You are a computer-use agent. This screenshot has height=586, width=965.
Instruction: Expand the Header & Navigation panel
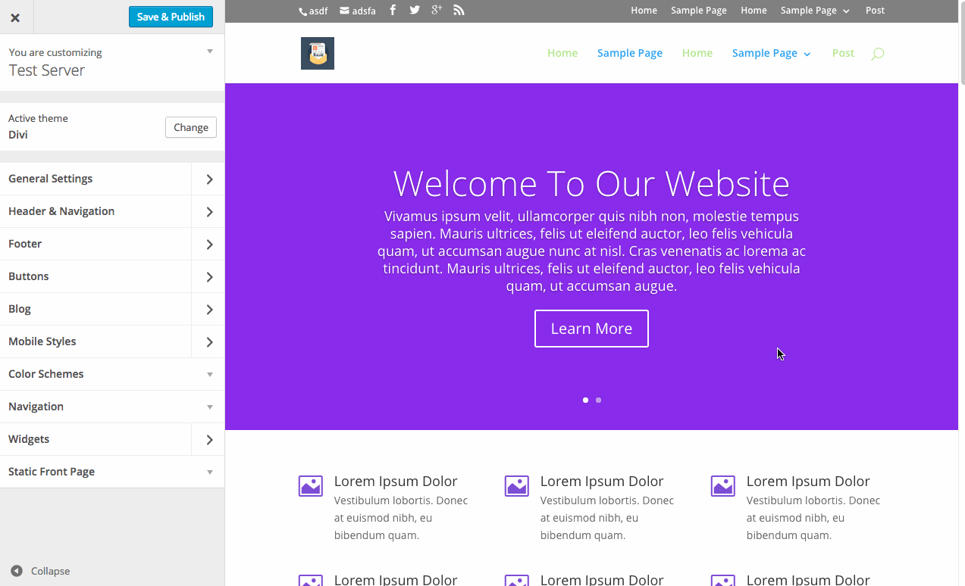click(x=112, y=211)
